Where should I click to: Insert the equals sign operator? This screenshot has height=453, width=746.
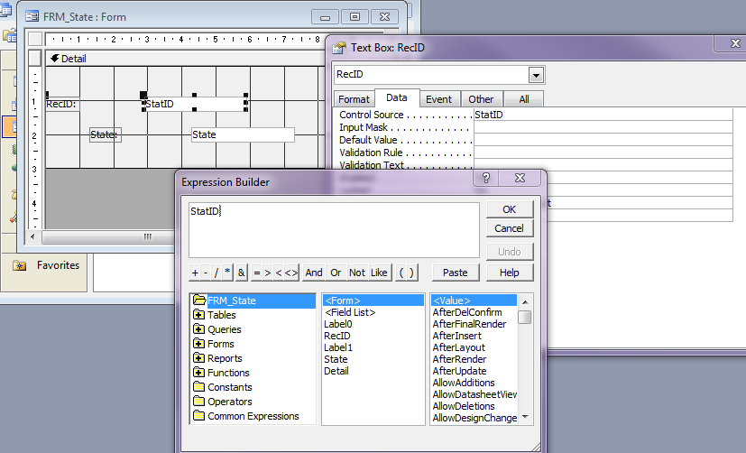(256, 273)
